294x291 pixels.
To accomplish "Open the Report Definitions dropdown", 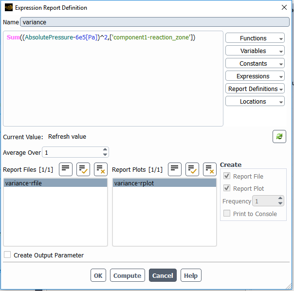I will tap(255, 89).
